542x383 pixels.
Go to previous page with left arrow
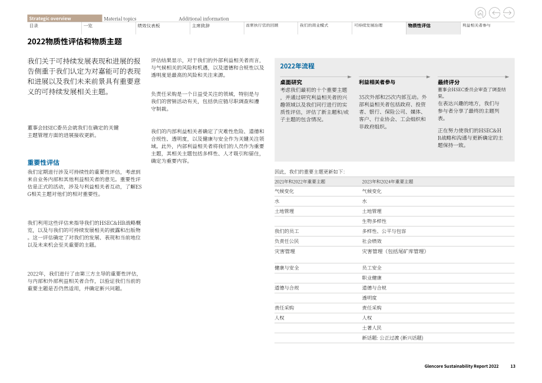tap(495, 13)
